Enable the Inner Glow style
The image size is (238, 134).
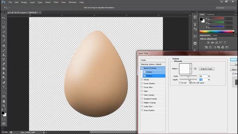click(x=142, y=87)
